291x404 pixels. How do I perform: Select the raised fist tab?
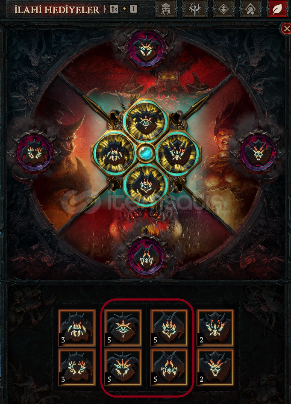click(251, 9)
